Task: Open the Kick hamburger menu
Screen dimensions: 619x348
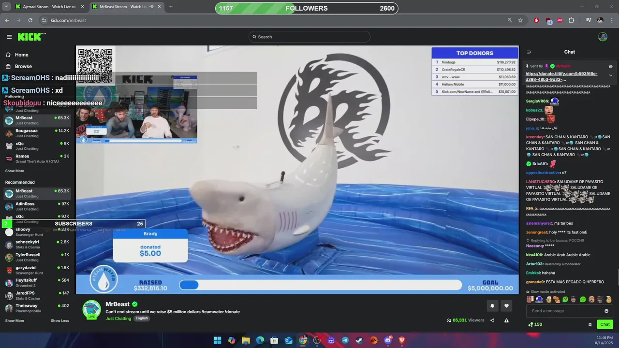Action: tap(9, 37)
